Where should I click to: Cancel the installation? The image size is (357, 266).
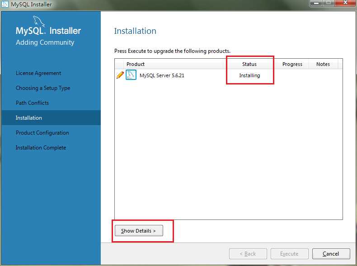[331, 254]
